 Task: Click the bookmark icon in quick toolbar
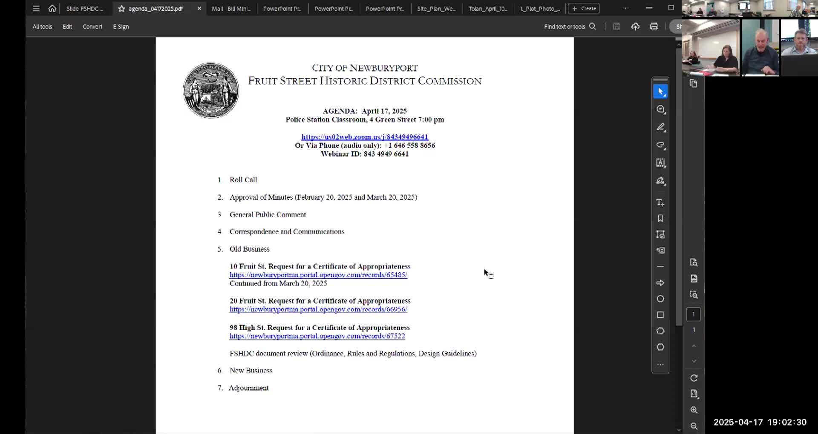pos(660,218)
